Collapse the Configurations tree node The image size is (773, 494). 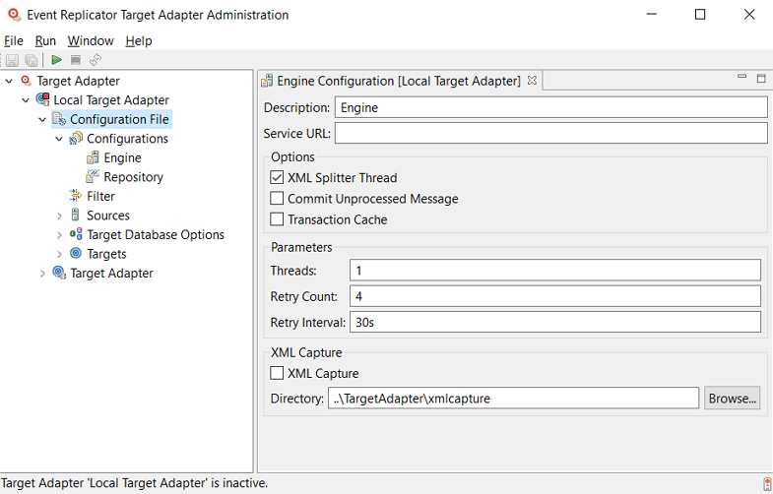pyautogui.click(x=59, y=139)
